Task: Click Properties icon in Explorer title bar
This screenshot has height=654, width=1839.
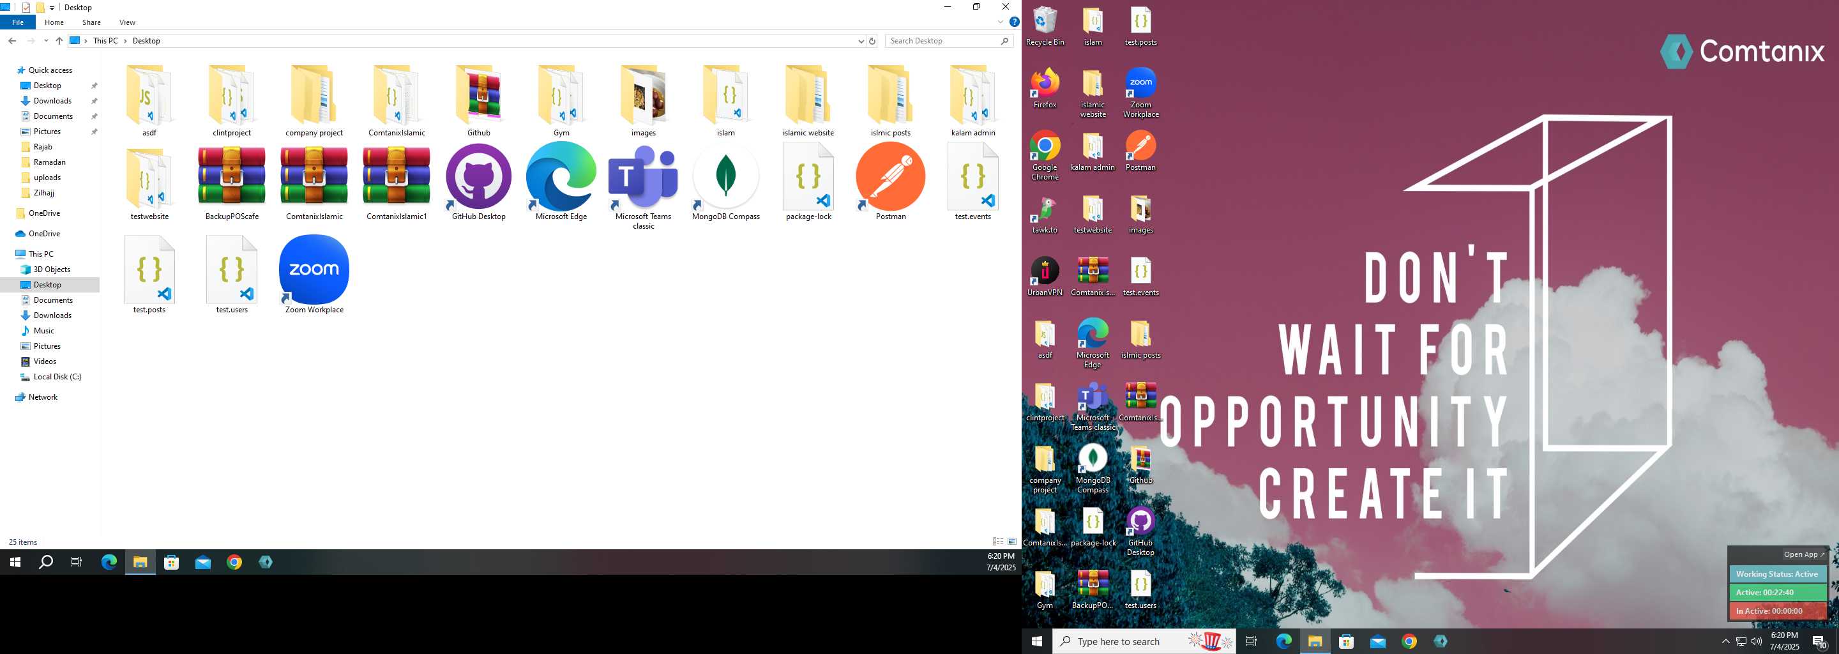Action: pos(26,8)
